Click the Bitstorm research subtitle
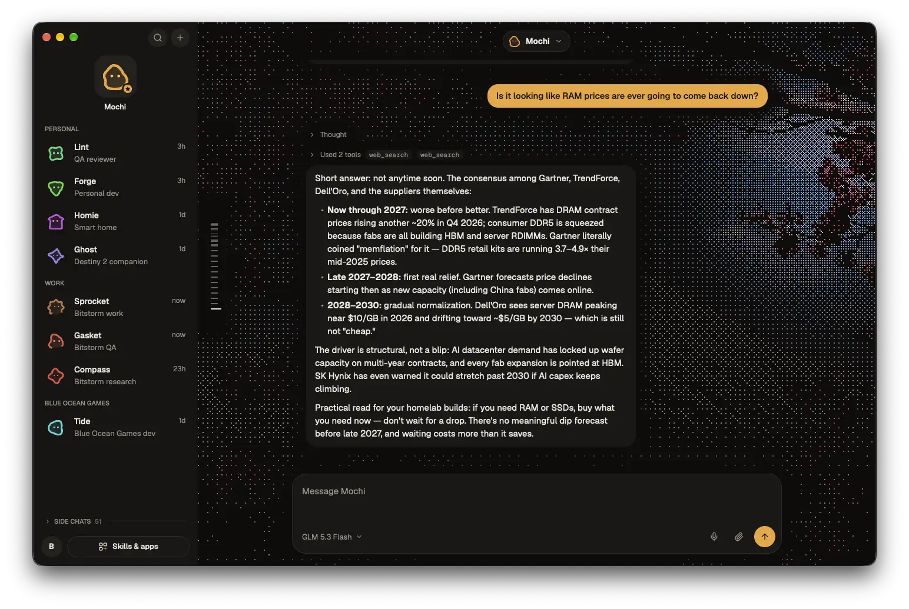Viewport: 909px width, 609px height. click(105, 382)
